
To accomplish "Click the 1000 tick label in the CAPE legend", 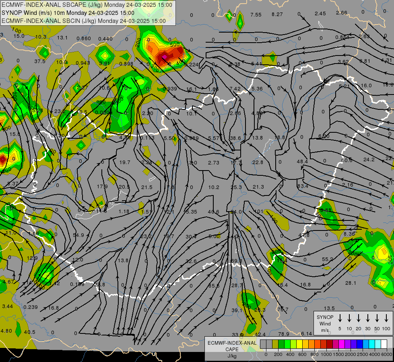I will click(x=326, y=354).
